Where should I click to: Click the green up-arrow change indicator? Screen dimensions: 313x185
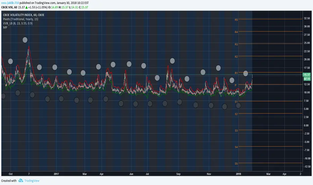coord(26,7)
